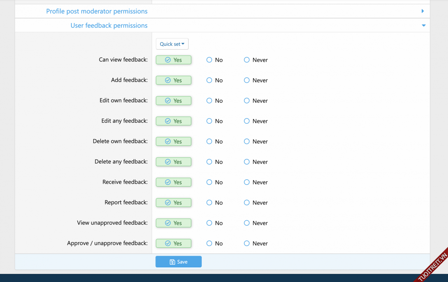The width and height of the screenshot is (448, 282).
Task: Set Approve / unapprove feedback to Never
Action: pyautogui.click(x=247, y=243)
